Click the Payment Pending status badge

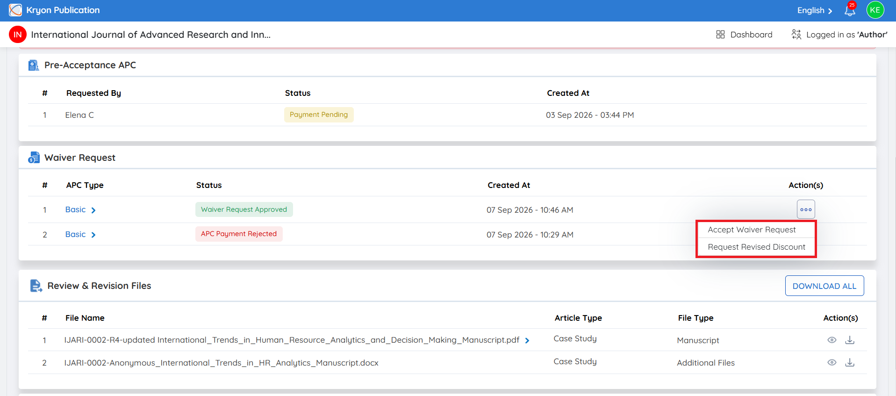tap(319, 115)
